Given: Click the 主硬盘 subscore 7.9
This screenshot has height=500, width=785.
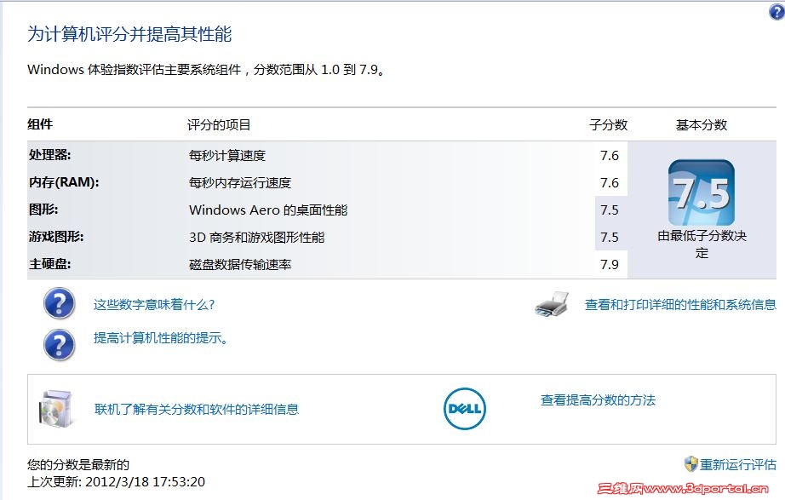Looking at the screenshot, I should [x=609, y=264].
